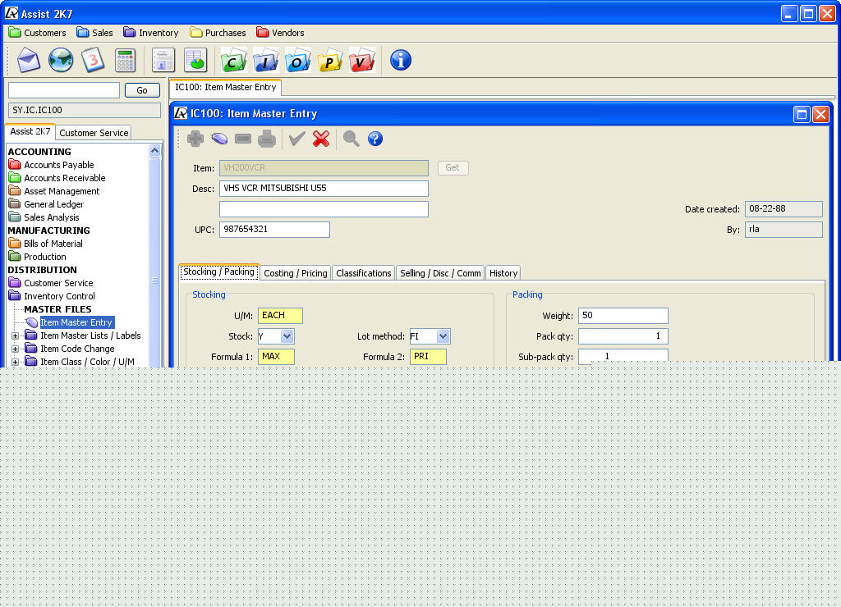Expand the Item Code Change node
The width and height of the screenshot is (841, 607).
point(15,349)
